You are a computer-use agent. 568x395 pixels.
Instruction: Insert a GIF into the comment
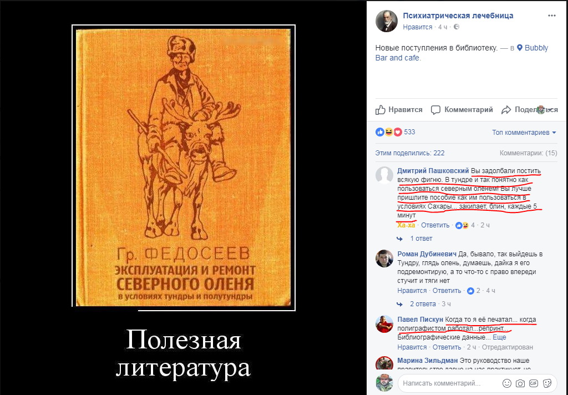[x=534, y=383]
